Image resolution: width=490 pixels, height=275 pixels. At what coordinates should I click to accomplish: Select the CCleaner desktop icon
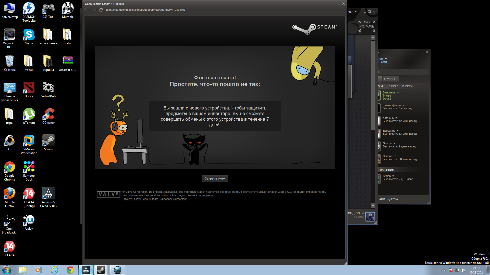(x=48, y=116)
